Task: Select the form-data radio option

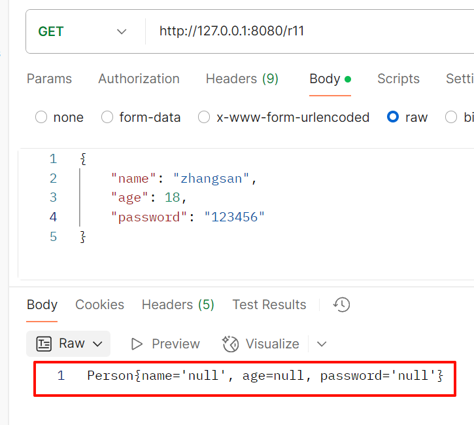Action: 107,117
